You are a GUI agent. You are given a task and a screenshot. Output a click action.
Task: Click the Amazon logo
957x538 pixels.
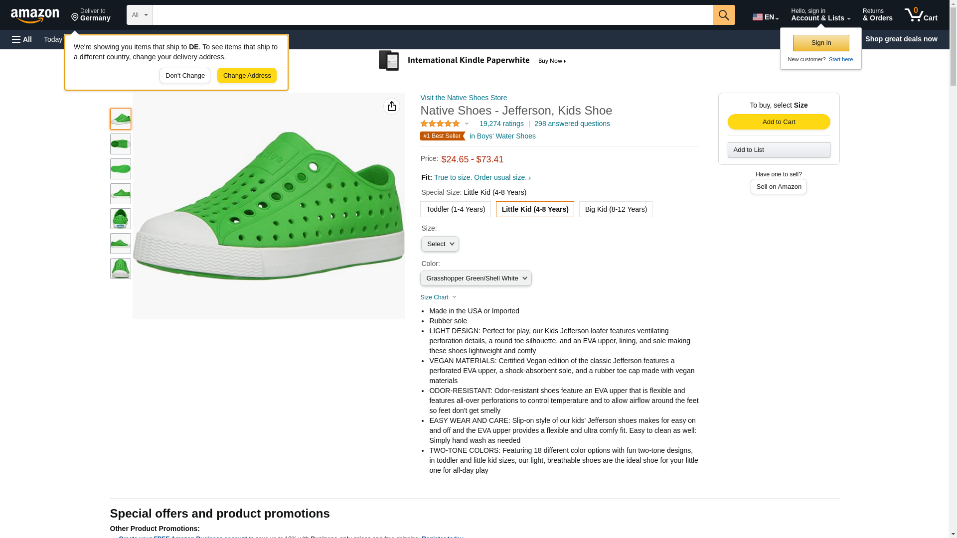click(x=35, y=16)
